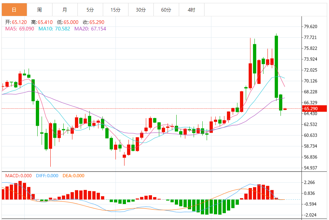Click the 2.266 MACD axis label
This screenshot has width=329, height=220.
[309, 182]
